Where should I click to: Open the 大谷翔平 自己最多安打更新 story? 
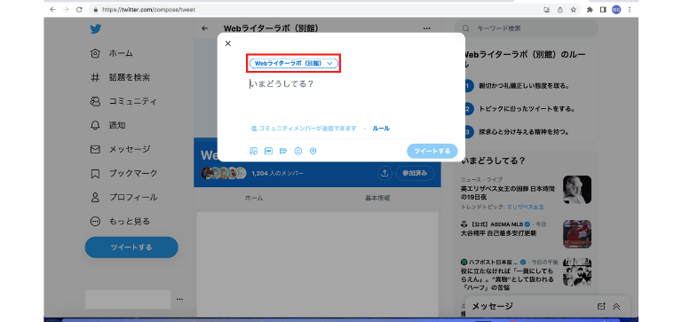(498, 233)
